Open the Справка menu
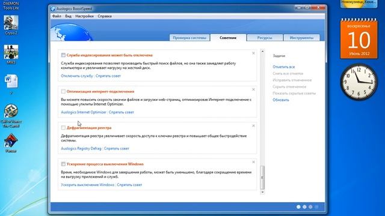385x216 pixels. click(105, 16)
